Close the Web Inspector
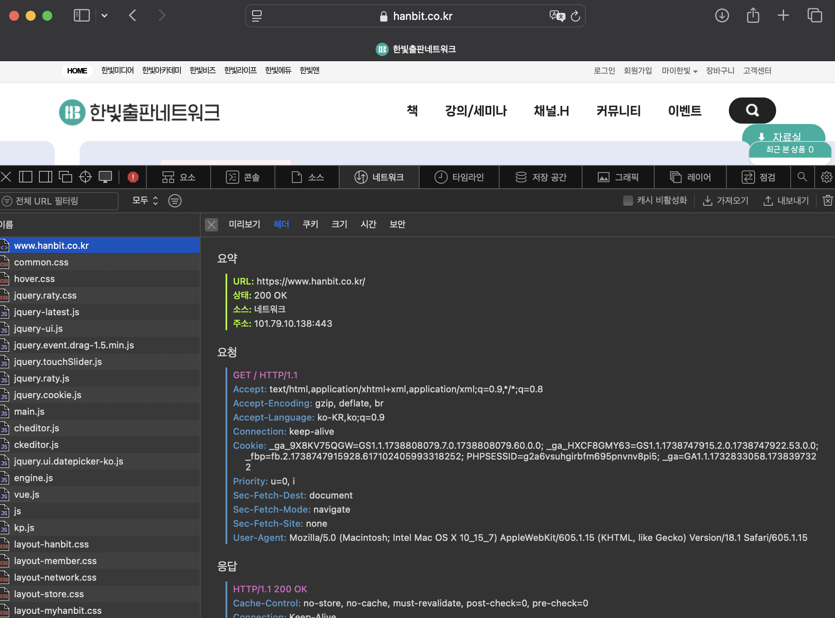835x618 pixels. click(6, 177)
